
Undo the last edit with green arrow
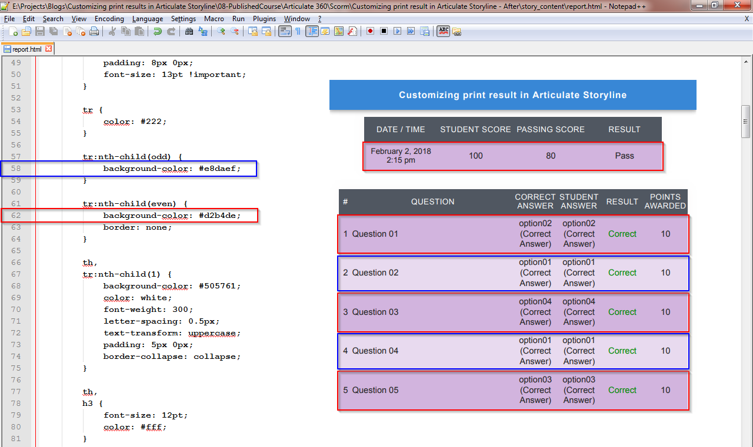[x=157, y=31]
